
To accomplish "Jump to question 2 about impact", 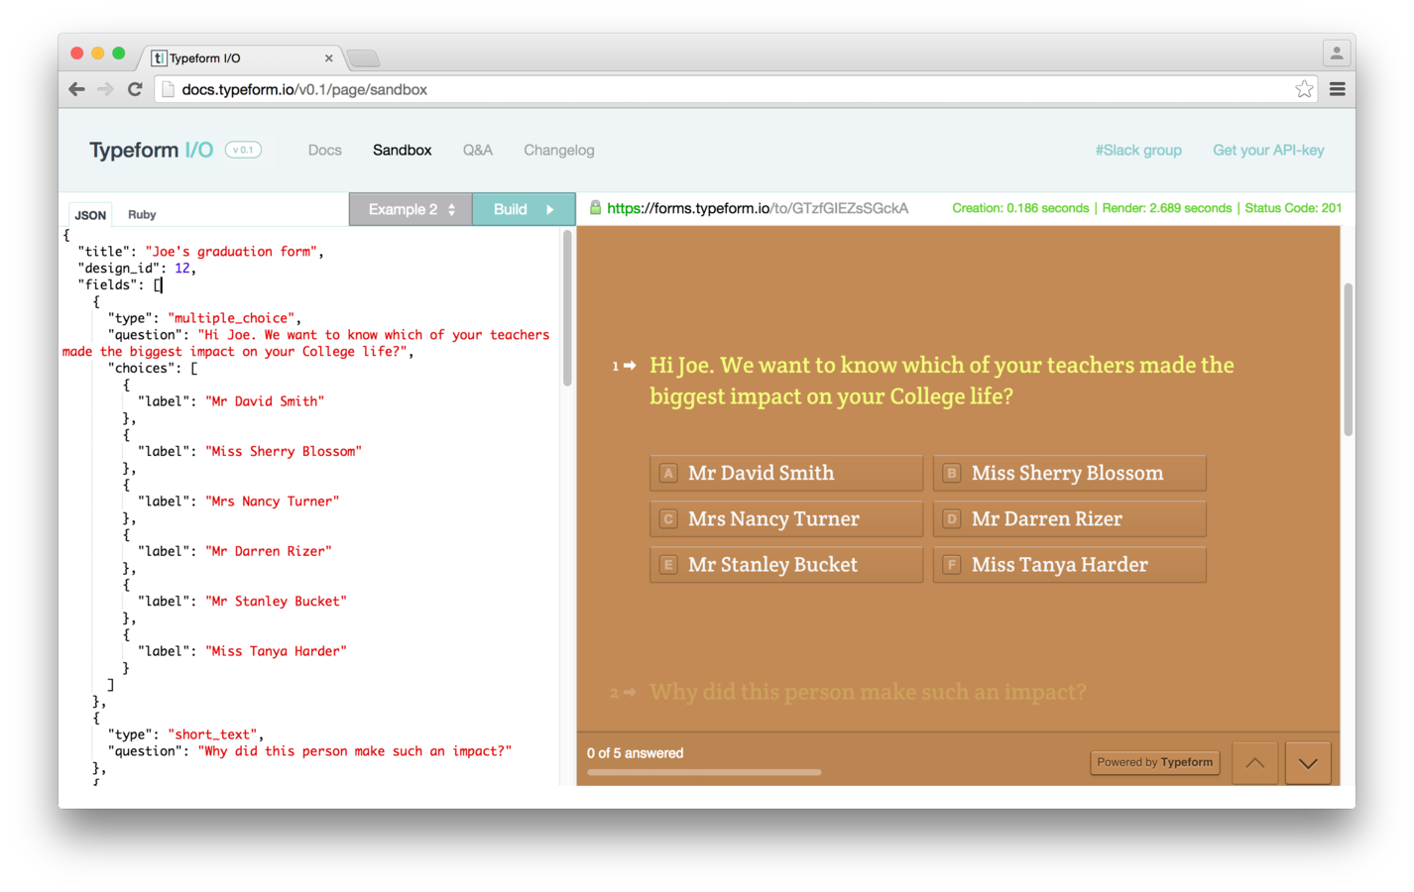I will click(868, 692).
